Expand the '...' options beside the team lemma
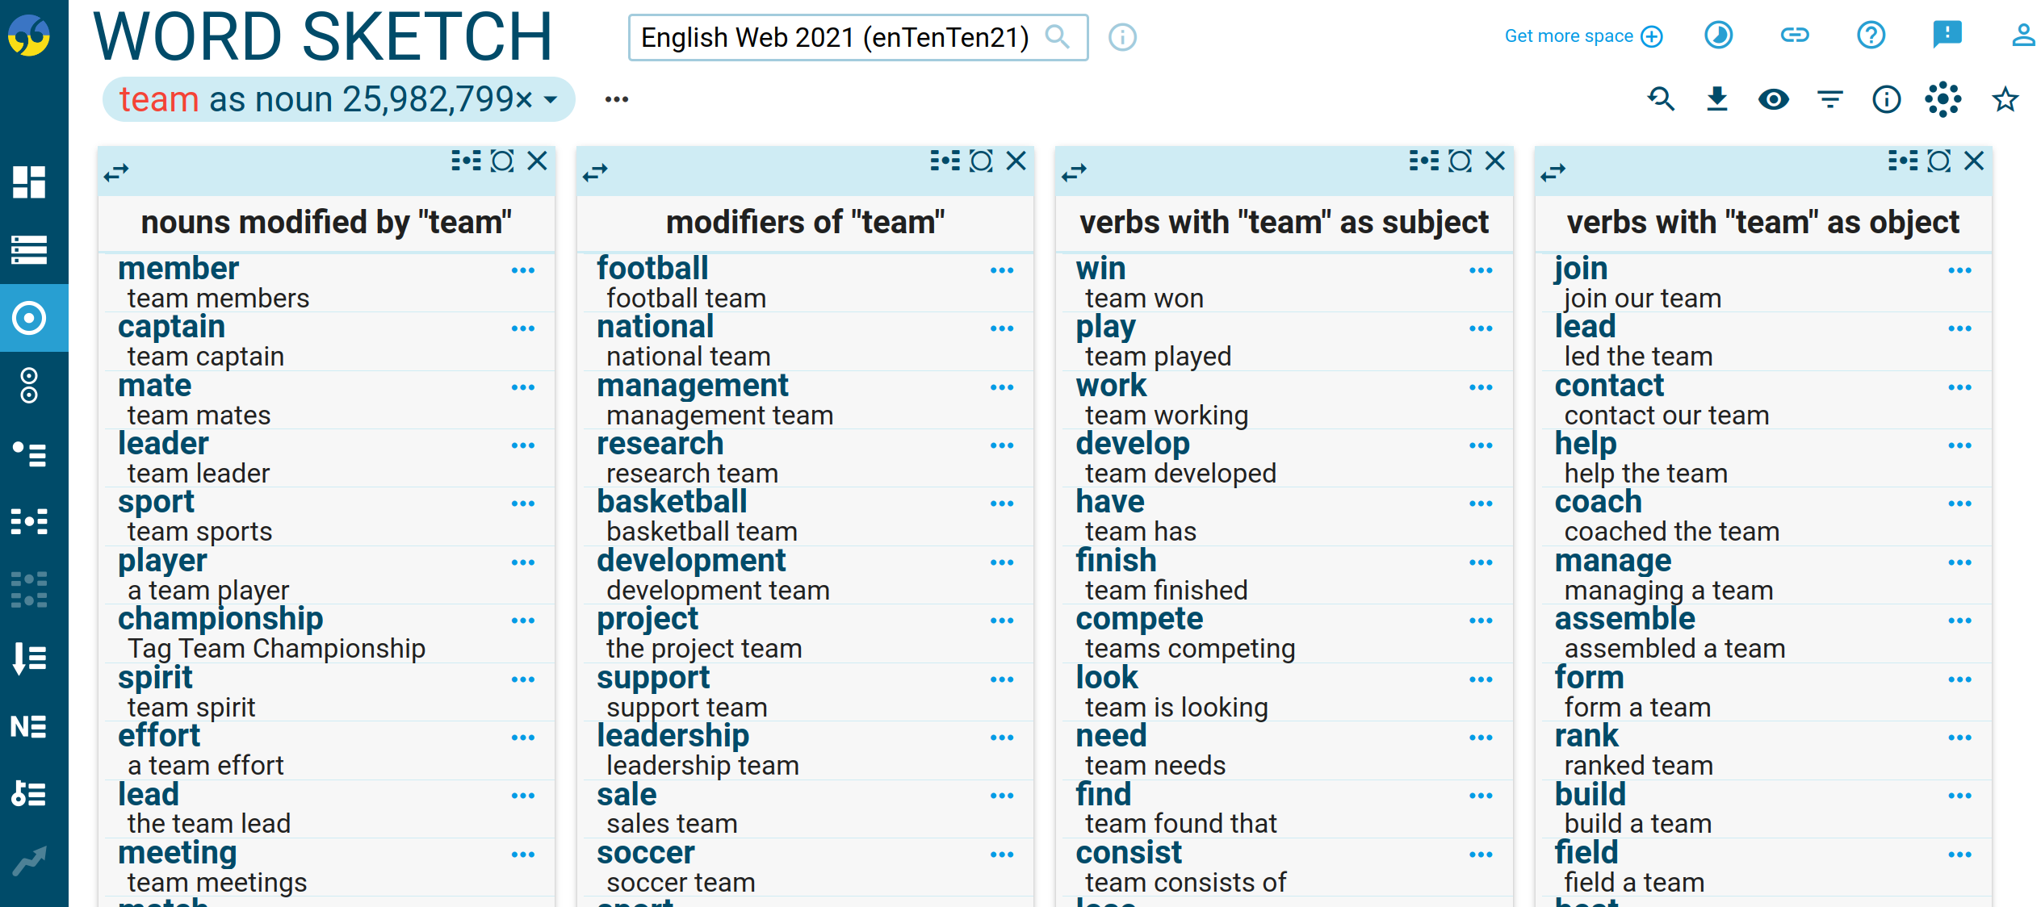The height and width of the screenshot is (907, 2041). tap(616, 98)
